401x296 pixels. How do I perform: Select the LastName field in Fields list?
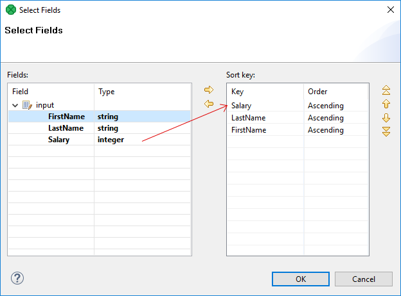tap(66, 128)
